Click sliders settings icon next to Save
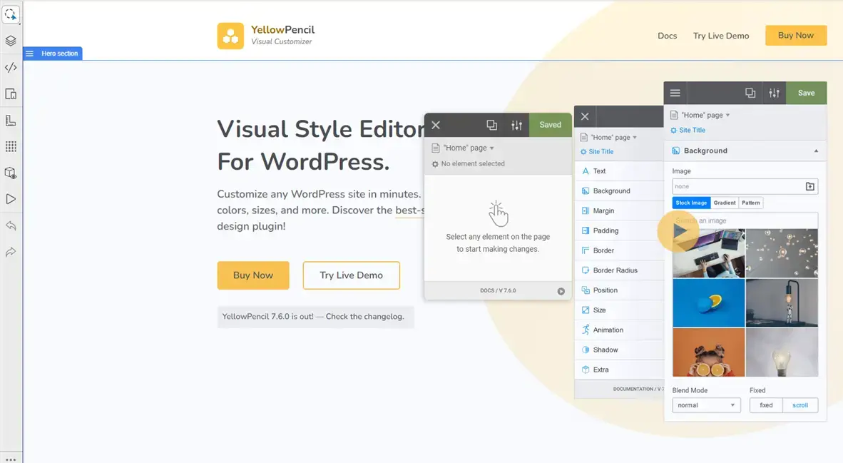Viewport: 843px width, 463px height. (x=775, y=93)
